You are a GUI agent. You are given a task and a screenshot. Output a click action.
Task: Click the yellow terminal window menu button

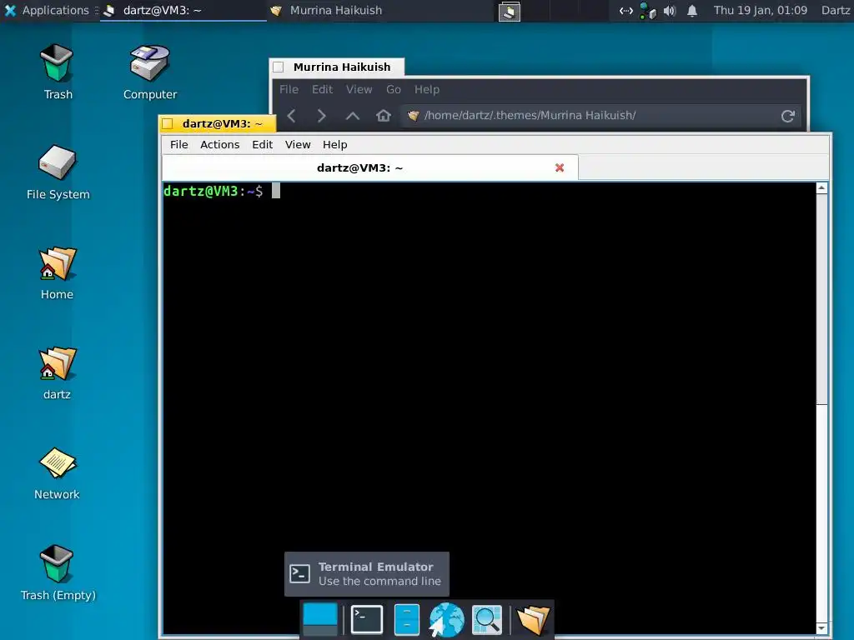click(168, 124)
